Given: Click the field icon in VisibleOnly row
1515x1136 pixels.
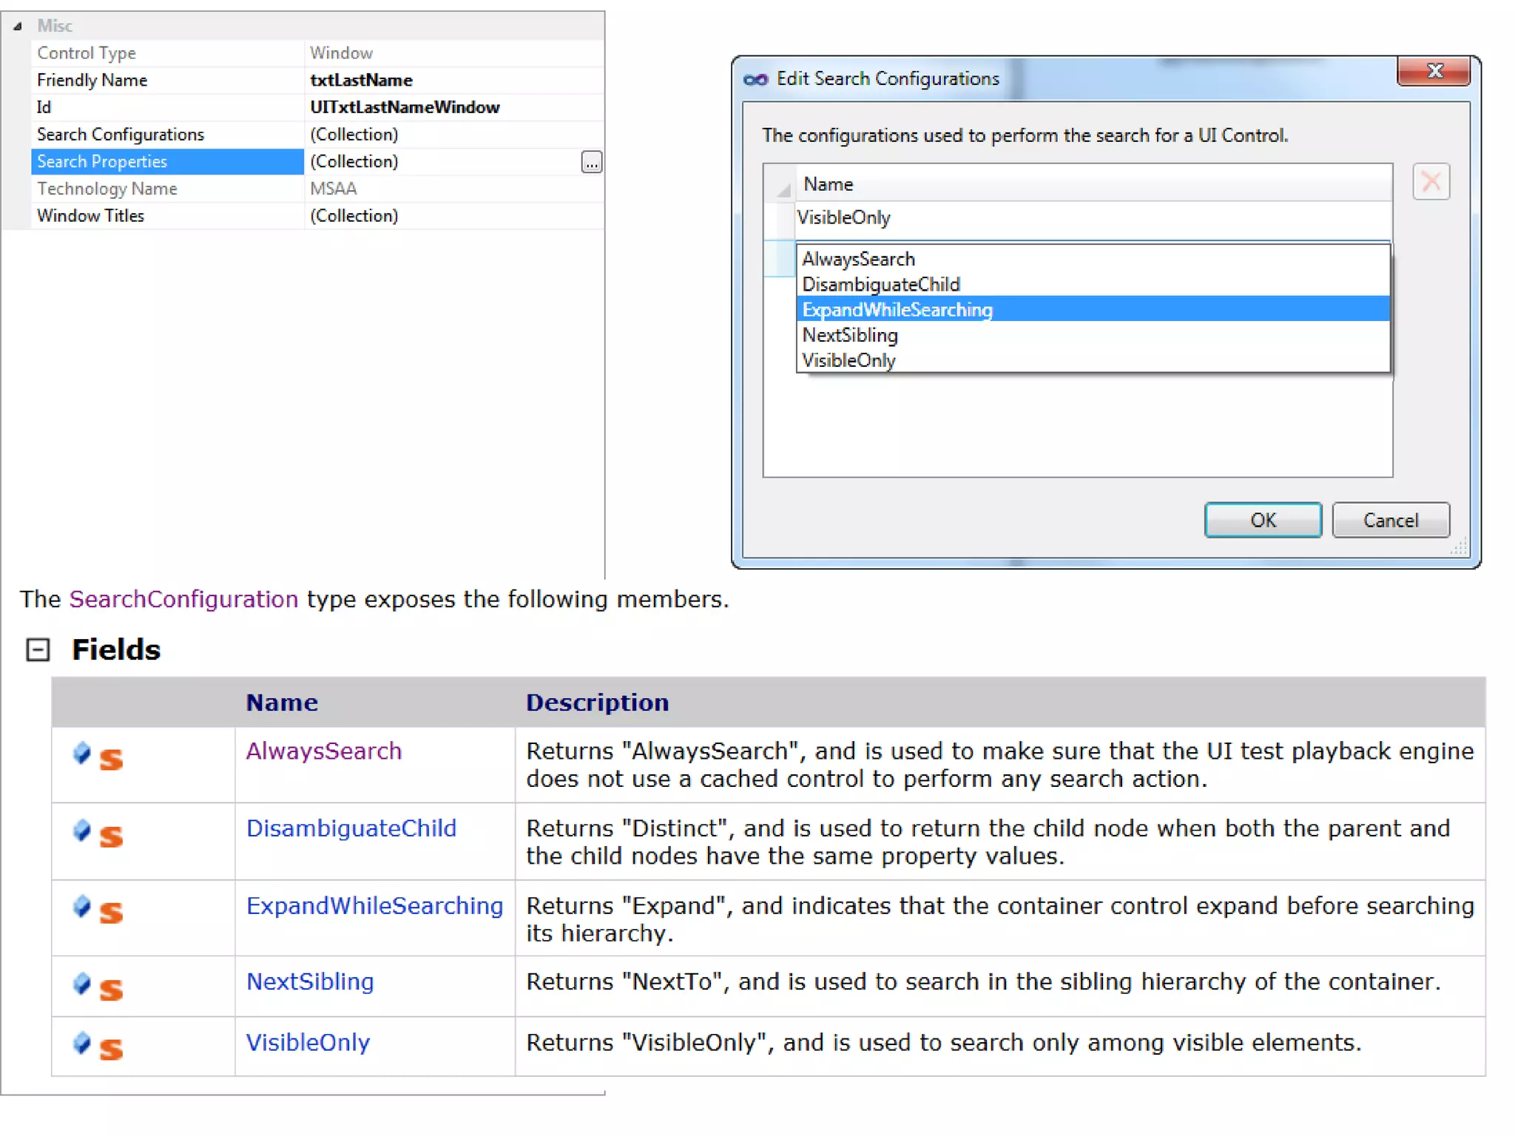Looking at the screenshot, I should (82, 1043).
